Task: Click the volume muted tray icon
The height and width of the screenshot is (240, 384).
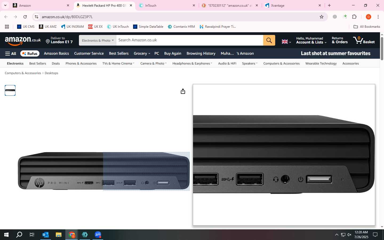Action: 349,235
